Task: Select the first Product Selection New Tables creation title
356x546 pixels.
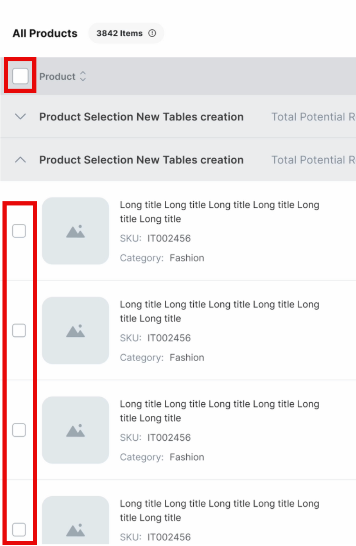Action: pyautogui.click(x=141, y=117)
